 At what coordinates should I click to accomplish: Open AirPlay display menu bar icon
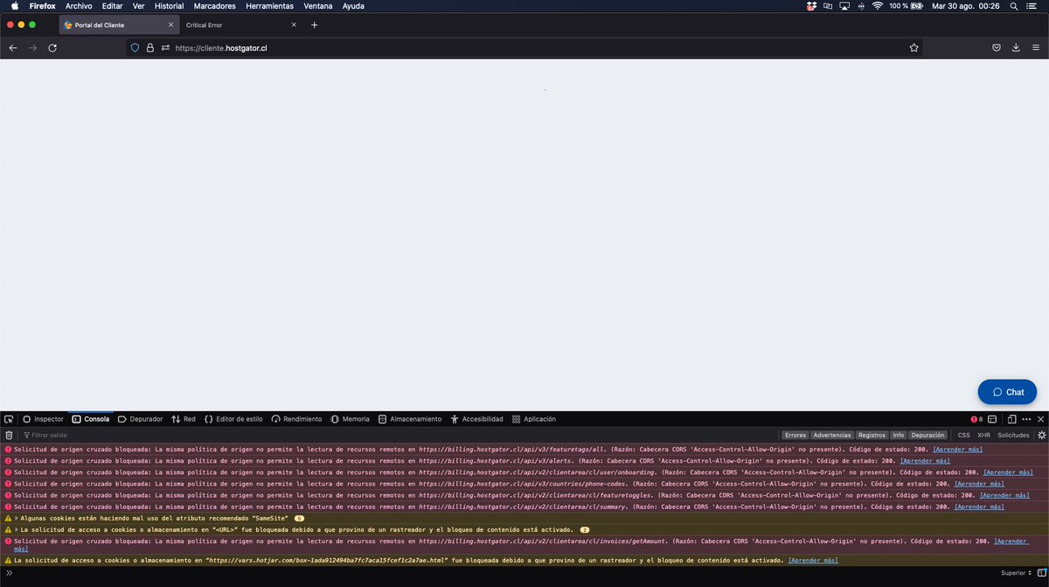tap(844, 6)
